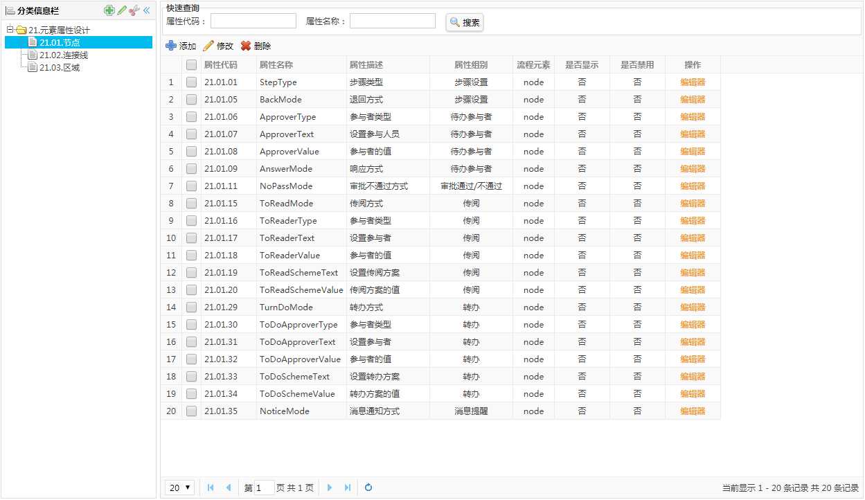Click the 消息提醒 group cell
Viewport: 865px width, 500px height.
(x=471, y=411)
